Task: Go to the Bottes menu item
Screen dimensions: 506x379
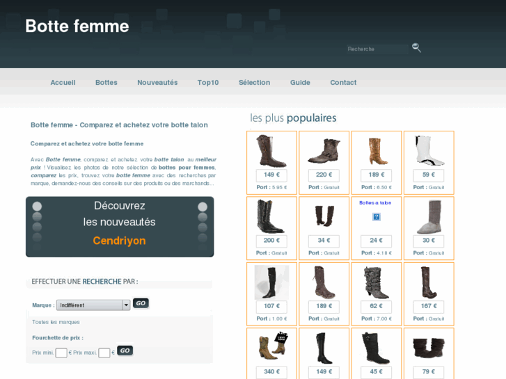Action: pyautogui.click(x=106, y=83)
